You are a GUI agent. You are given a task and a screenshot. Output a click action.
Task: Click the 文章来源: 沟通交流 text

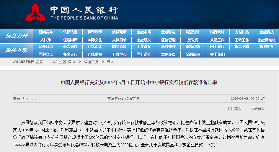click(123, 99)
